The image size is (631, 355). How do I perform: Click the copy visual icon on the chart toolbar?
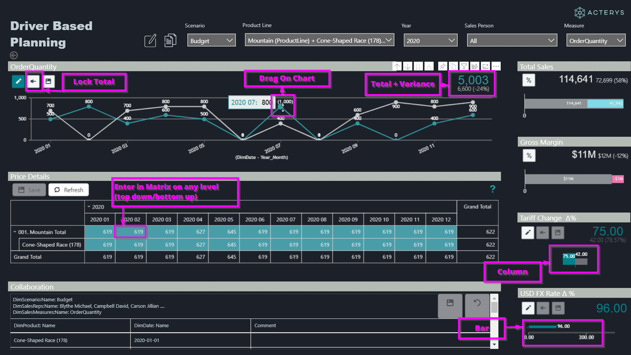453,66
